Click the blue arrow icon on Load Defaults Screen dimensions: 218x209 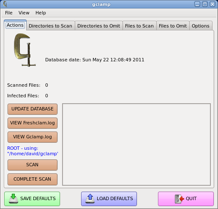(x=90, y=198)
